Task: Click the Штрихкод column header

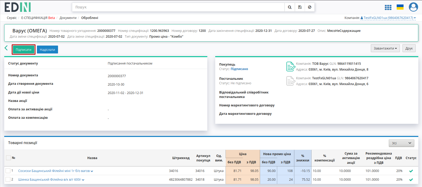Action: (x=181, y=158)
